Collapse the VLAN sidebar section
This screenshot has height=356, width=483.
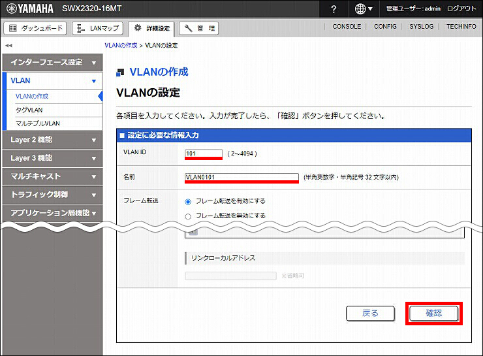(52, 81)
